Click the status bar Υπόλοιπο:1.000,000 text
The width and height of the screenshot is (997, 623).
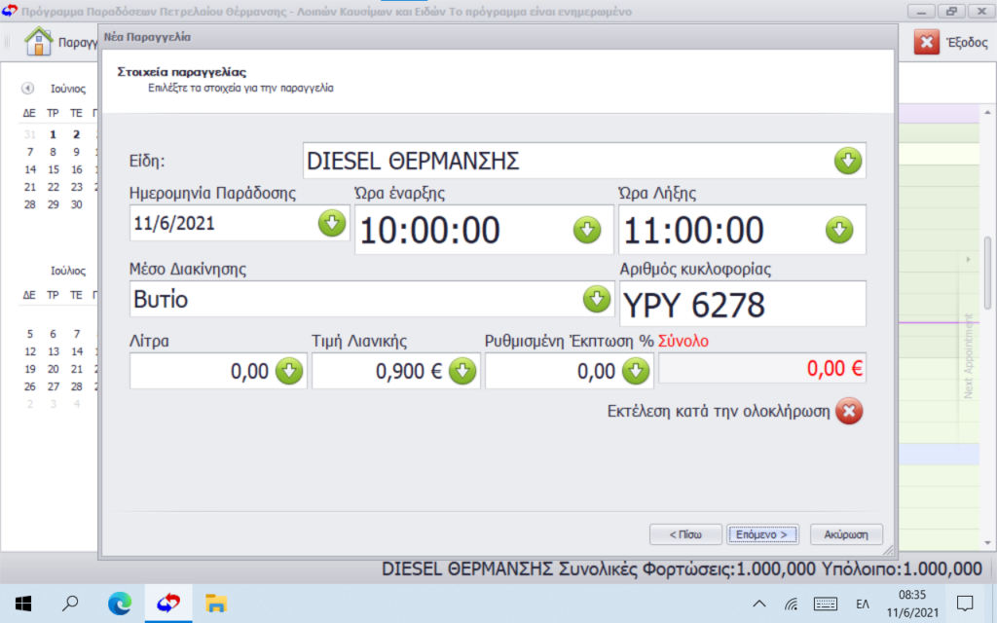point(902,568)
